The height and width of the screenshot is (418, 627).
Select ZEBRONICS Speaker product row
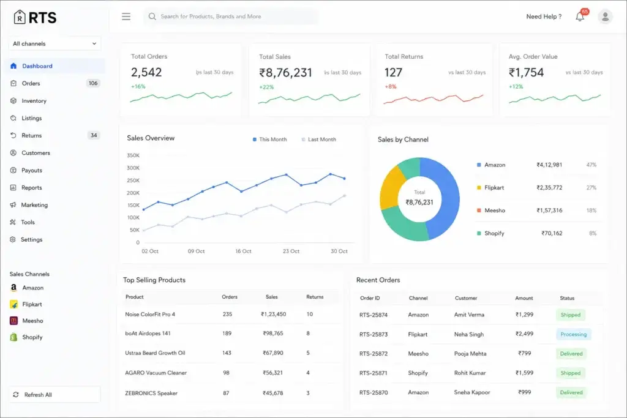coord(230,393)
